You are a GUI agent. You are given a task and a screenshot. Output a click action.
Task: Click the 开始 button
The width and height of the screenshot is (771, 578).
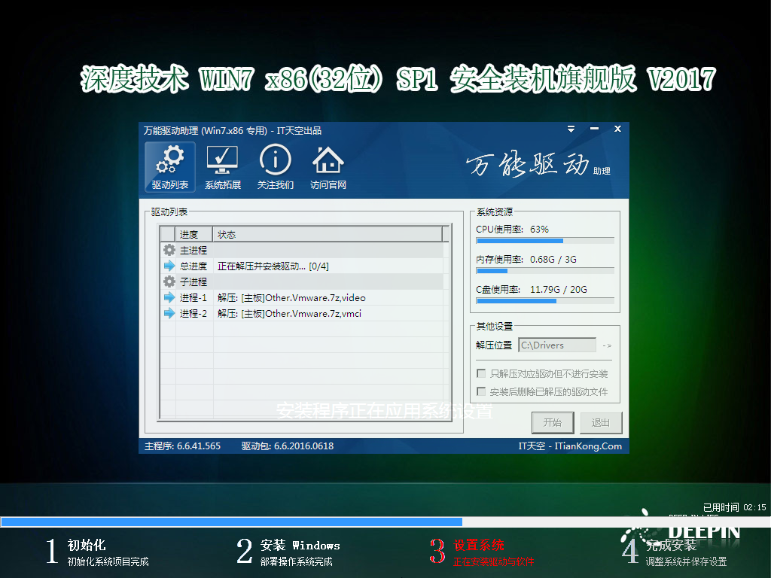tap(553, 423)
